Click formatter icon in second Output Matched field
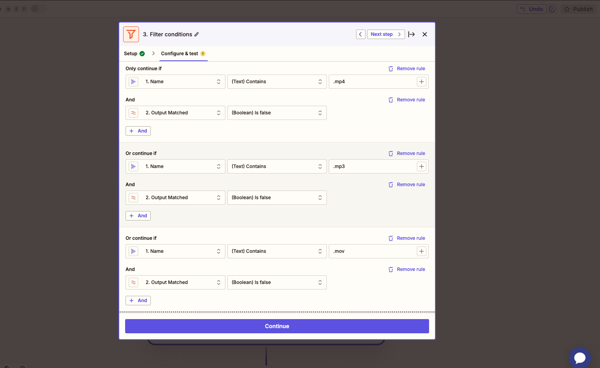The image size is (600, 368). tap(133, 198)
